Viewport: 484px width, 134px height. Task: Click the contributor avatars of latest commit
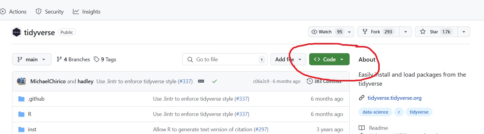click(21, 81)
